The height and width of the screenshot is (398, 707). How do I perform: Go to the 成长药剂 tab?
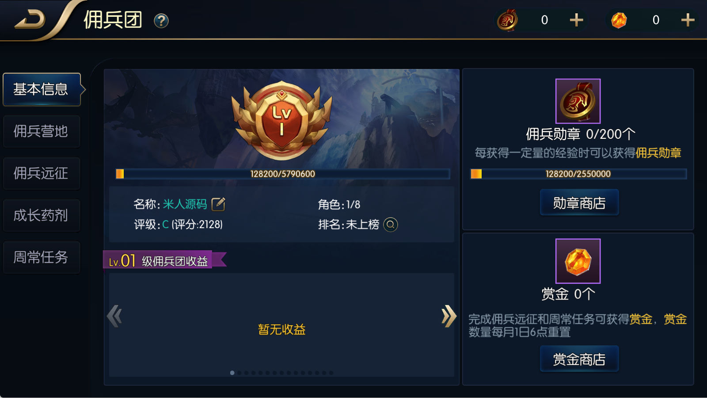click(42, 215)
